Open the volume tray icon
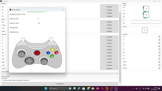The image size is (162, 91). 146,88
